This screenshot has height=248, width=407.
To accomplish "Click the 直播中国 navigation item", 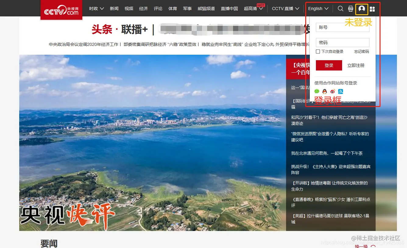I will point(229,9).
